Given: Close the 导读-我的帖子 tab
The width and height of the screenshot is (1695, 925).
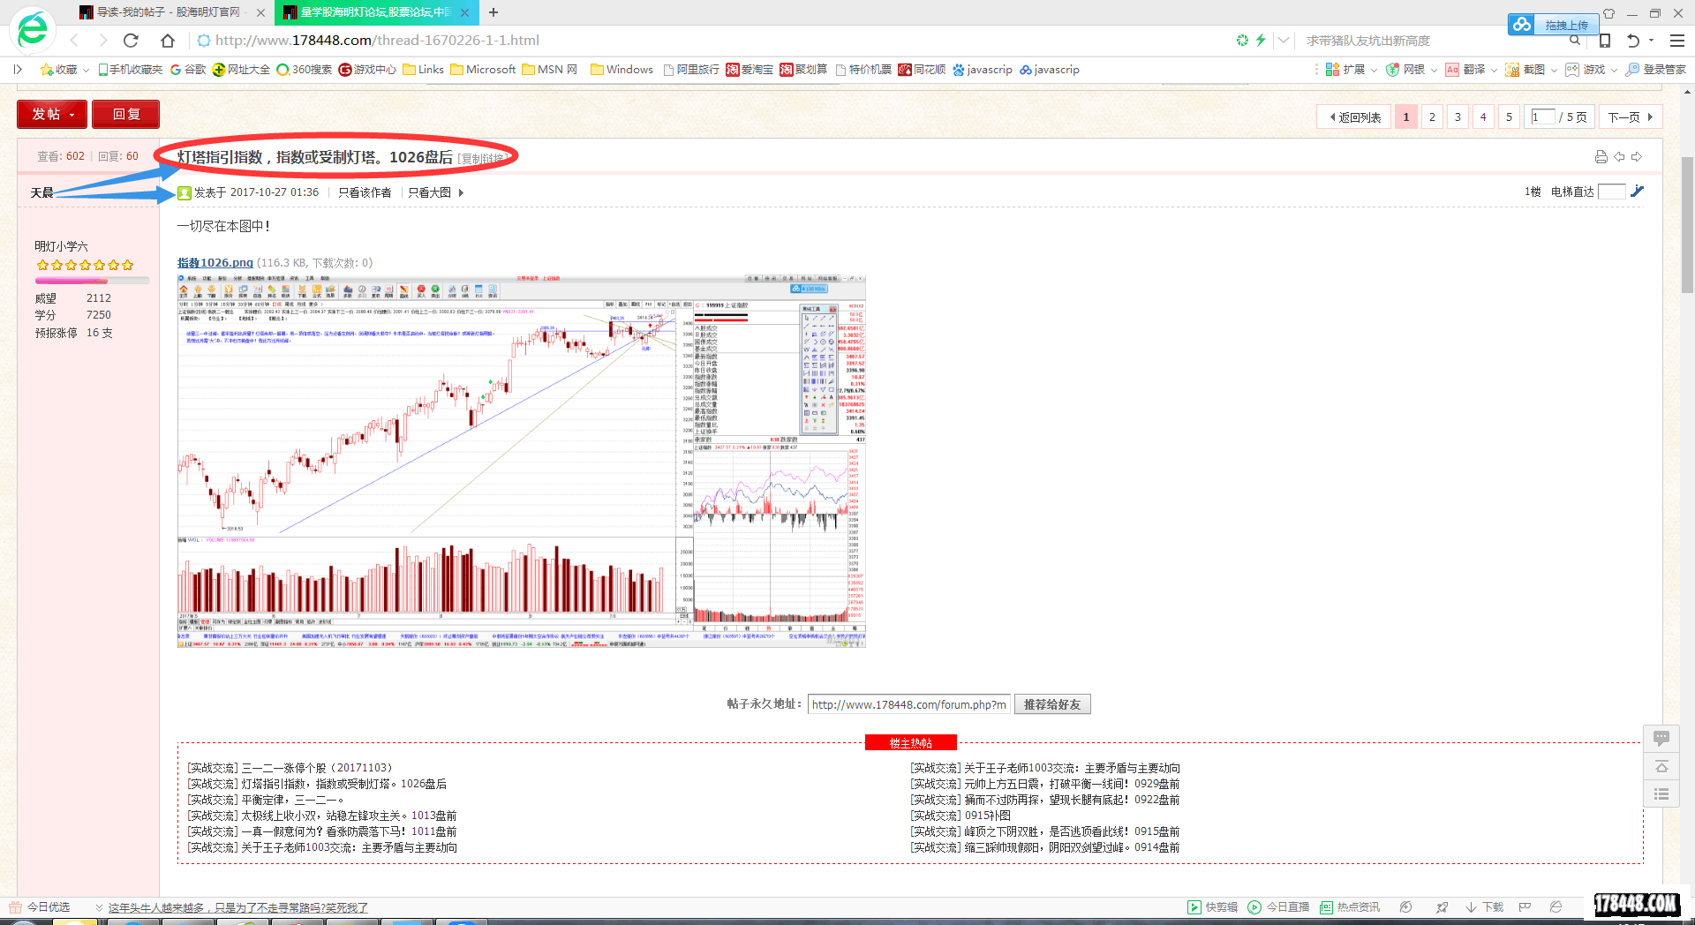Looking at the screenshot, I should click(260, 12).
